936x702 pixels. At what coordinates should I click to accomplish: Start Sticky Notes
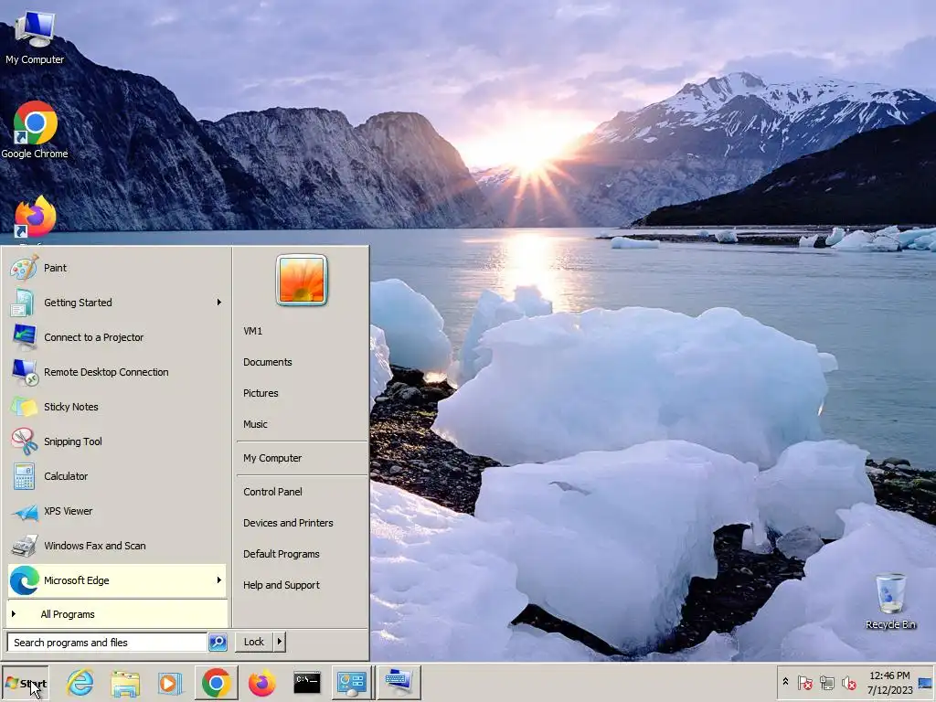click(117, 407)
